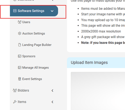
Task: Click the image upload drop area
Action: click(x=98, y=91)
